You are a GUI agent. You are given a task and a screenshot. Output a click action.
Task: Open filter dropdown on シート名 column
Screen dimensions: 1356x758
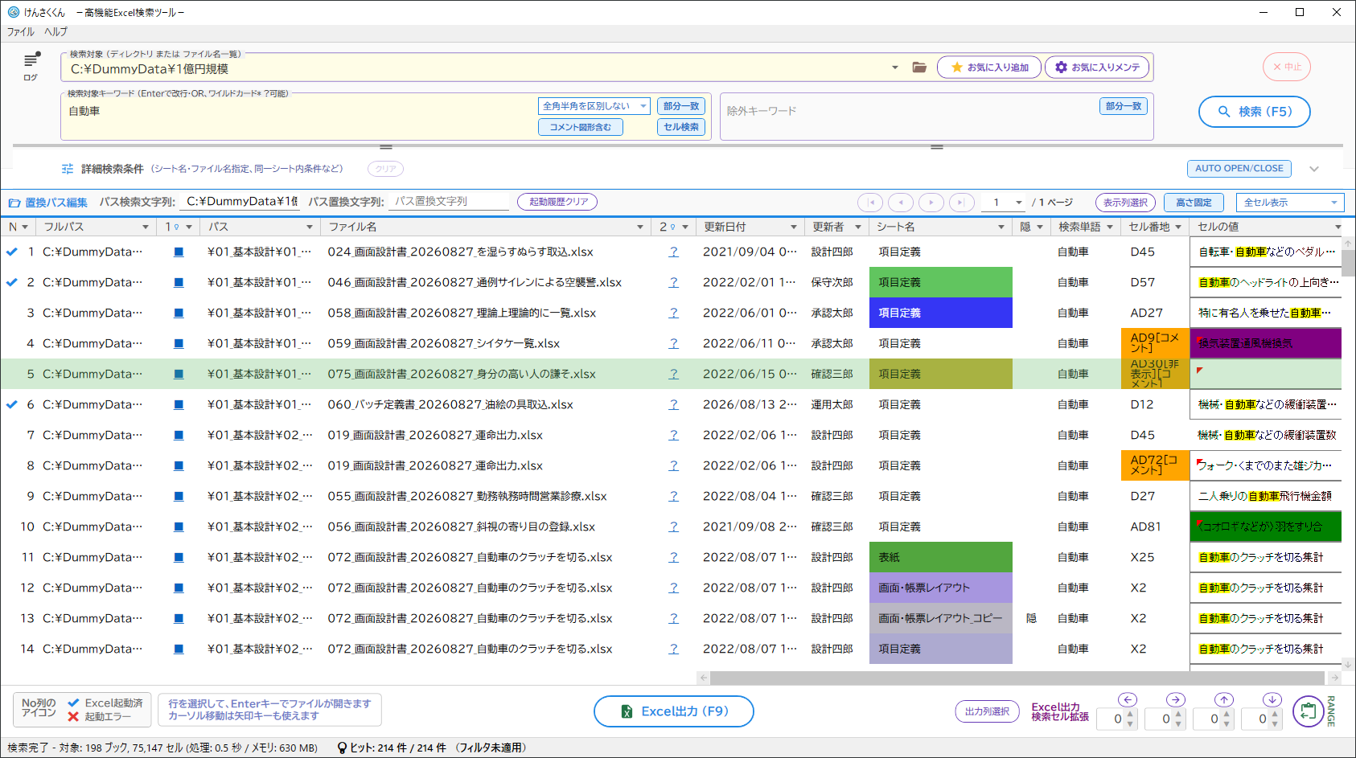1001,227
